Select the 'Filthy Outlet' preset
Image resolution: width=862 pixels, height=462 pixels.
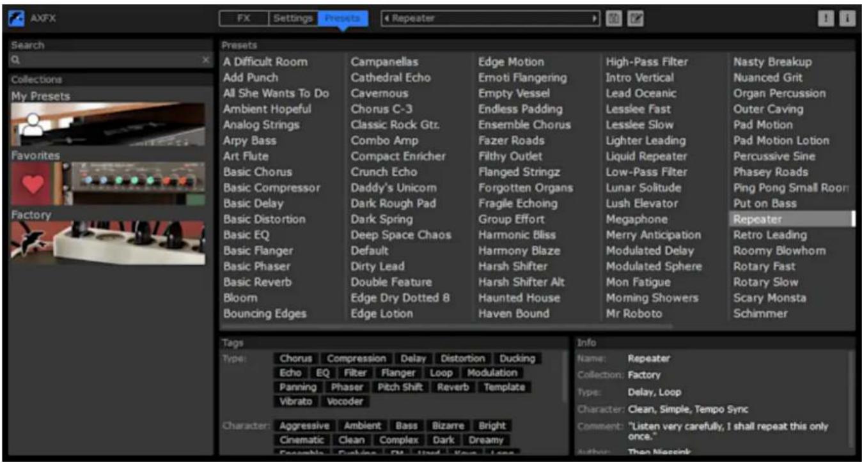510,156
